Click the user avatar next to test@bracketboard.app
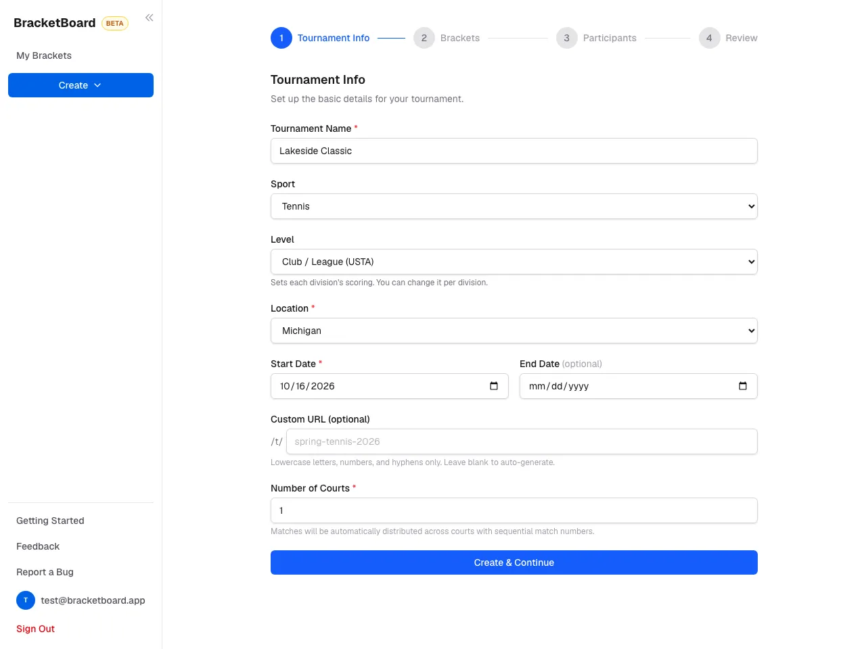Screen dimensions: 866x649 tap(26, 600)
